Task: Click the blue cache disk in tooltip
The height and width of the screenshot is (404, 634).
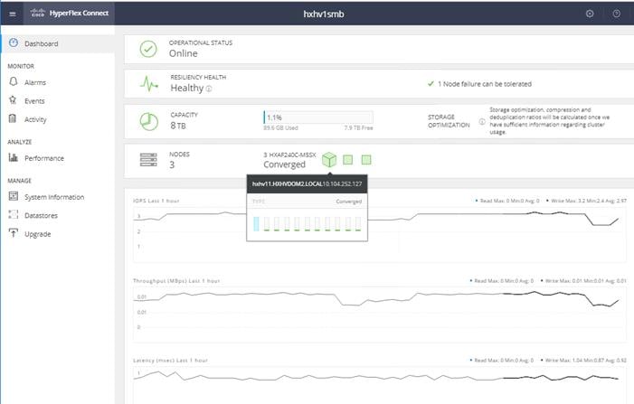Action: pyautogui.click(x=256, y=224)
